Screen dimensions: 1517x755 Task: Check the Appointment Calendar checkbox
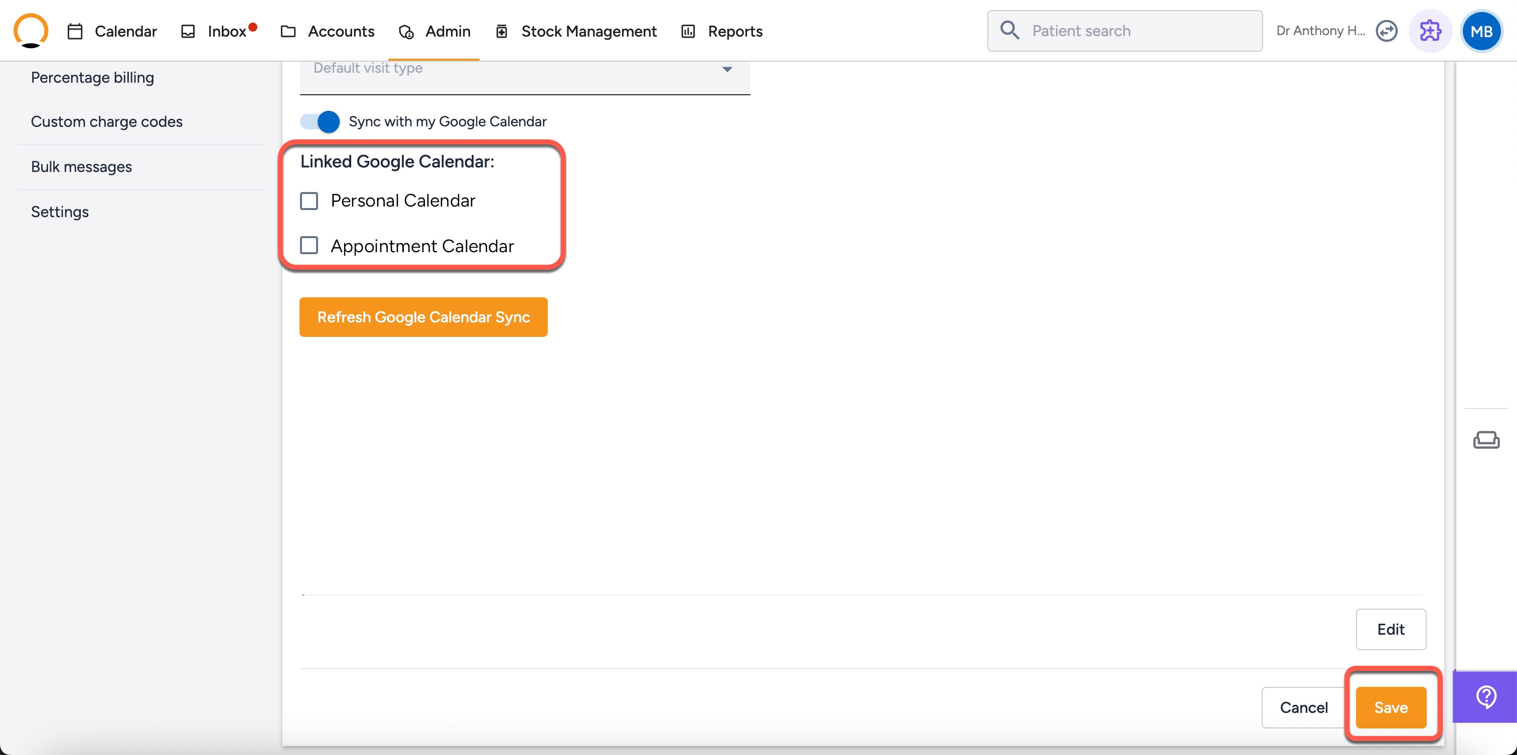coord(309,245)
